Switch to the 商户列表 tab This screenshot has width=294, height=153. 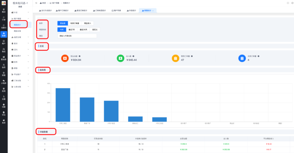point(116,11)
